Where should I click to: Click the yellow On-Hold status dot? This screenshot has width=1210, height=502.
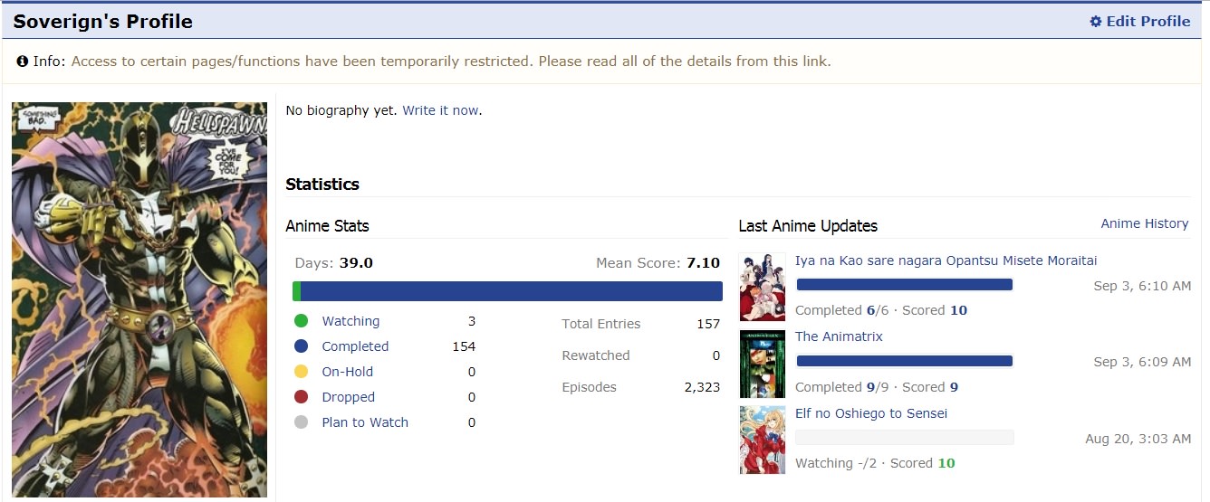(x=302, y=372)
